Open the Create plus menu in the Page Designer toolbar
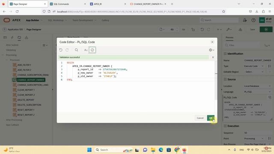Viewport: 274px width, 154px height. pos(219,30)
